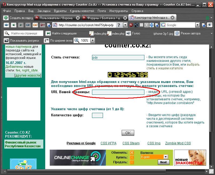215x175 pixels.
Task: Reload the page via the orange reload icon
Action: [x=35, y=25]
